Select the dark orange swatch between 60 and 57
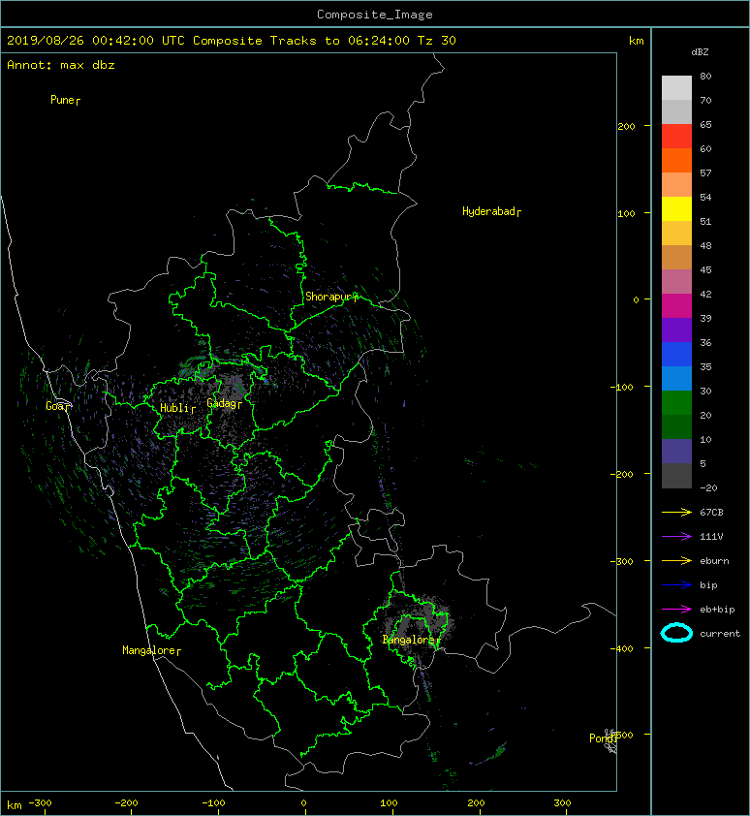 [676, 161]
